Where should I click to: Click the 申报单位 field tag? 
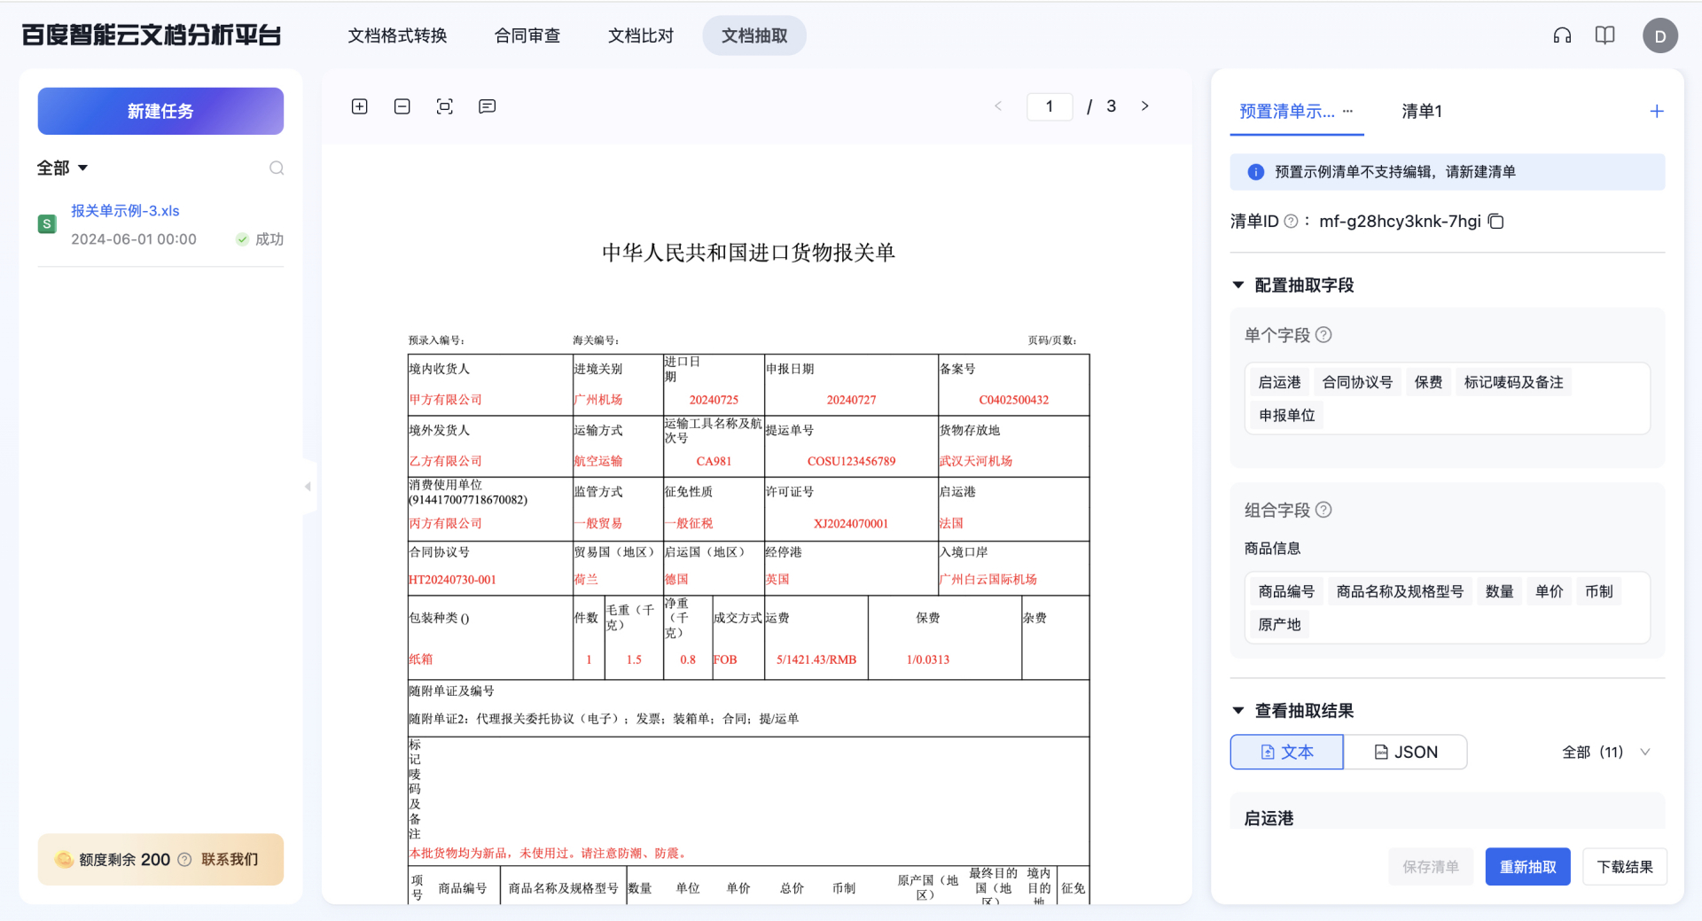(1286, 415)
